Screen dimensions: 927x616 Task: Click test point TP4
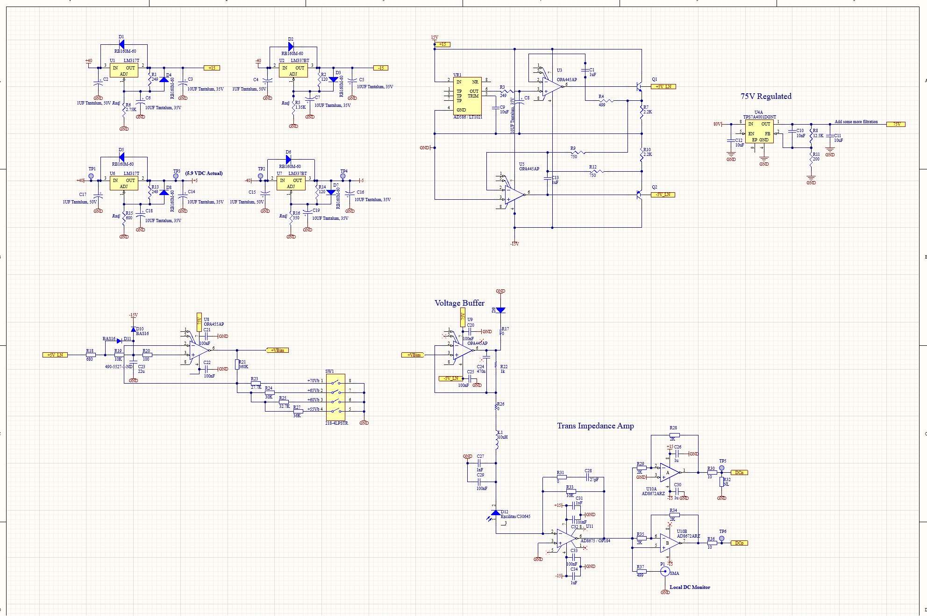click(342, 176)
